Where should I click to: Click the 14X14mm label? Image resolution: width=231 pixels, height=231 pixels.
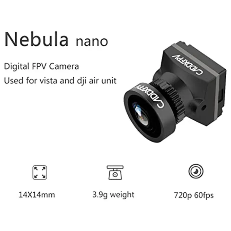click(37, 195)
